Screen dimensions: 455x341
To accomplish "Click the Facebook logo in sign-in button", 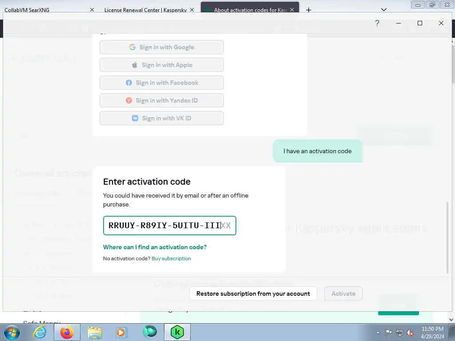I will point(129,83).
